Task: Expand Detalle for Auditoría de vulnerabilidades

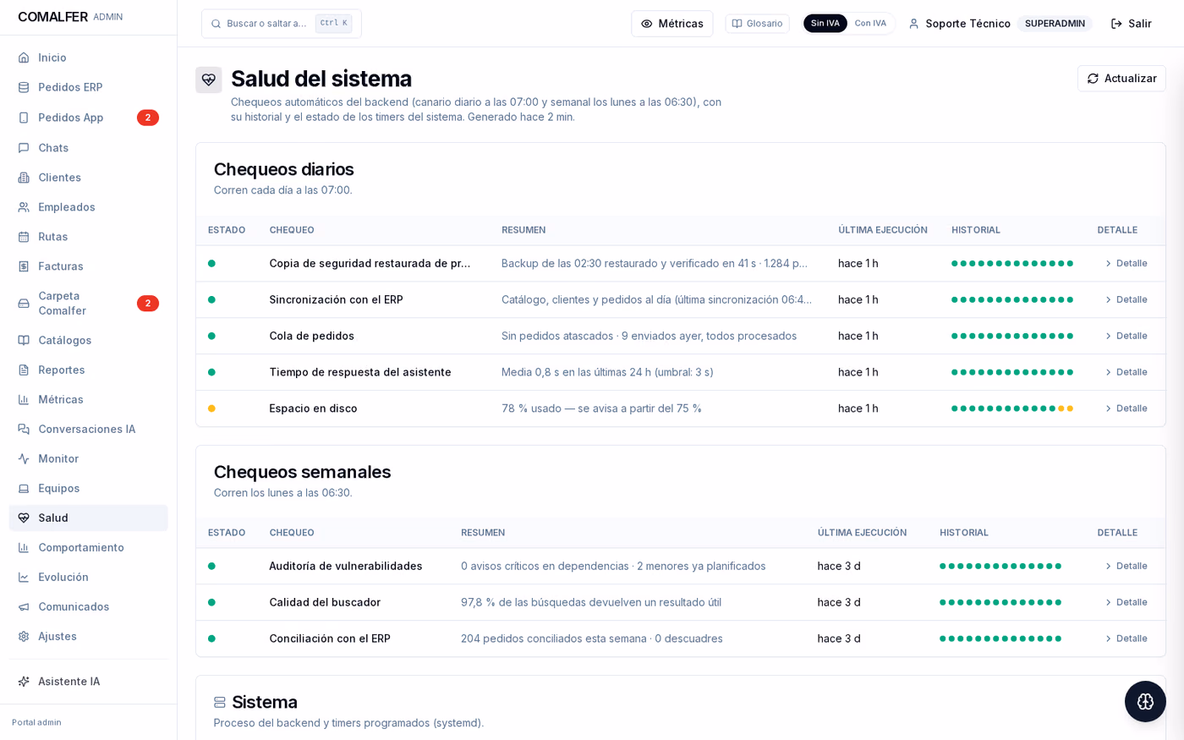Action: pos(1126,566)
